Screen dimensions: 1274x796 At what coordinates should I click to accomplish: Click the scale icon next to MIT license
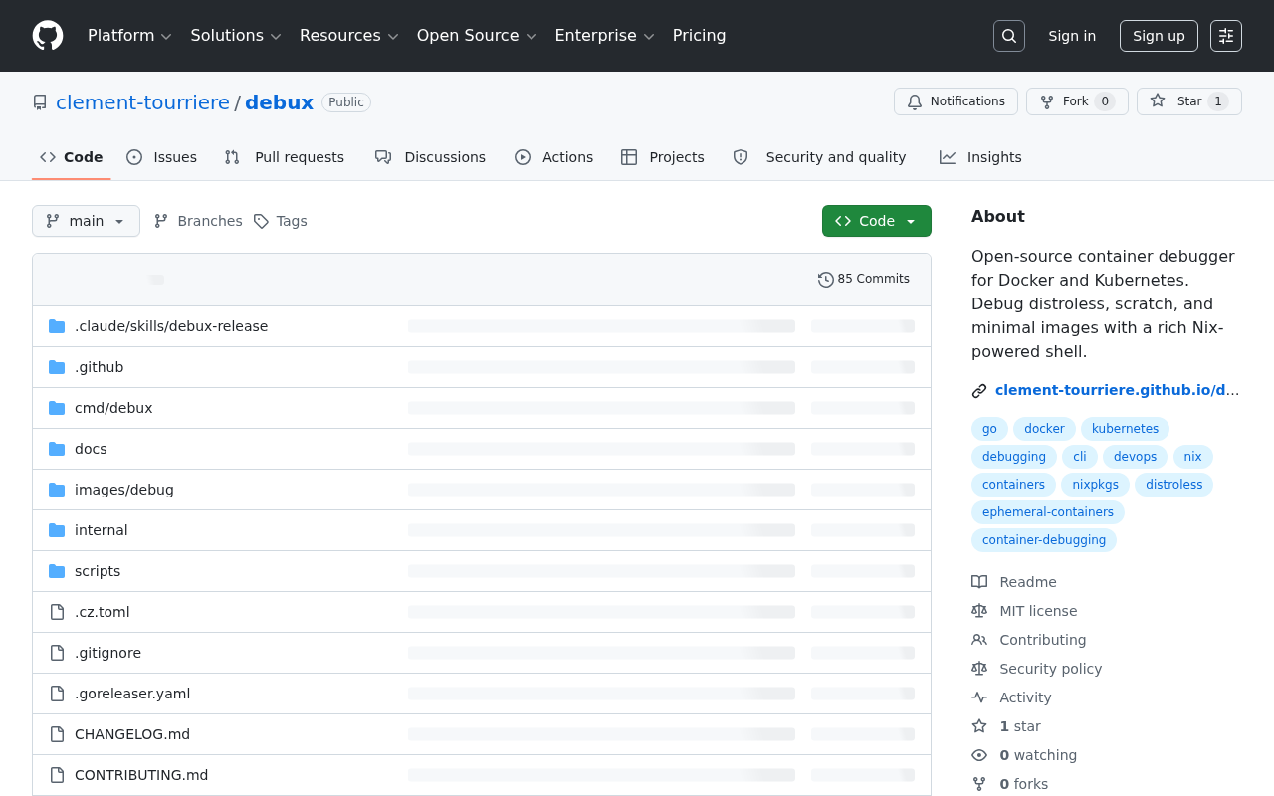point(979,611)
